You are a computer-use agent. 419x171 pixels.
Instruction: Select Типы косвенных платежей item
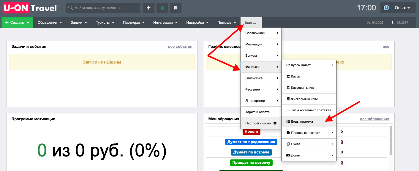pos(309,110)
